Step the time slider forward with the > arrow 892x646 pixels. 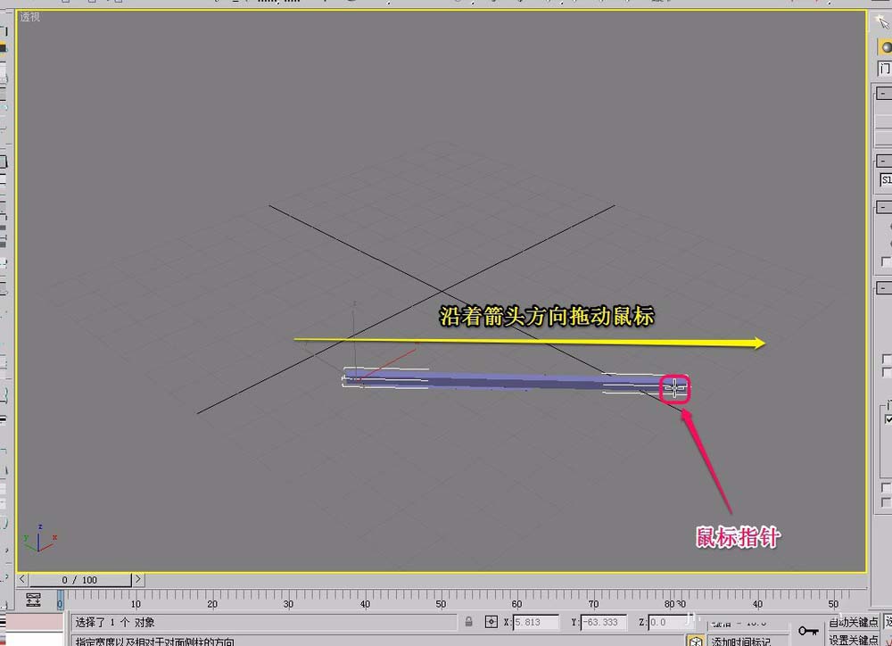[137, 579]
